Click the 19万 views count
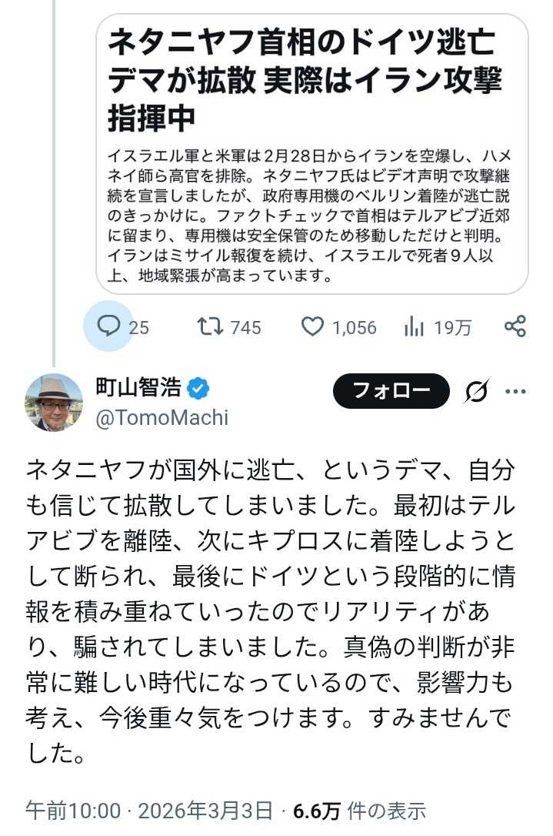Viewport: 553px width, 836px height. pyautogui.click(x=452, y=328)
